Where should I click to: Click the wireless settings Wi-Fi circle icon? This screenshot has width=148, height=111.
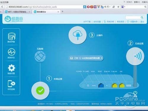tap(135, 56)
